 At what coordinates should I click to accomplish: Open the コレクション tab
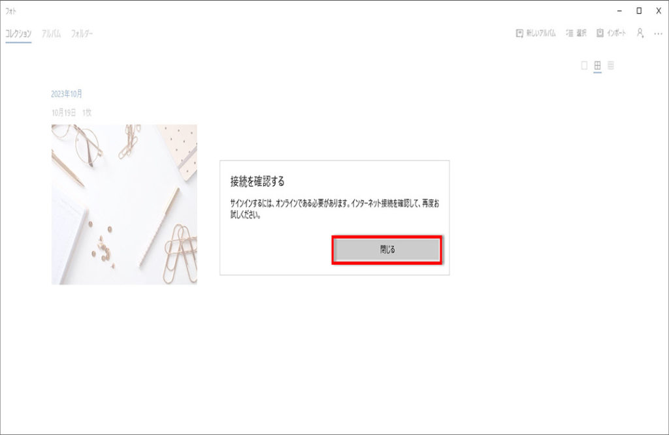click(x=18, y=33)
